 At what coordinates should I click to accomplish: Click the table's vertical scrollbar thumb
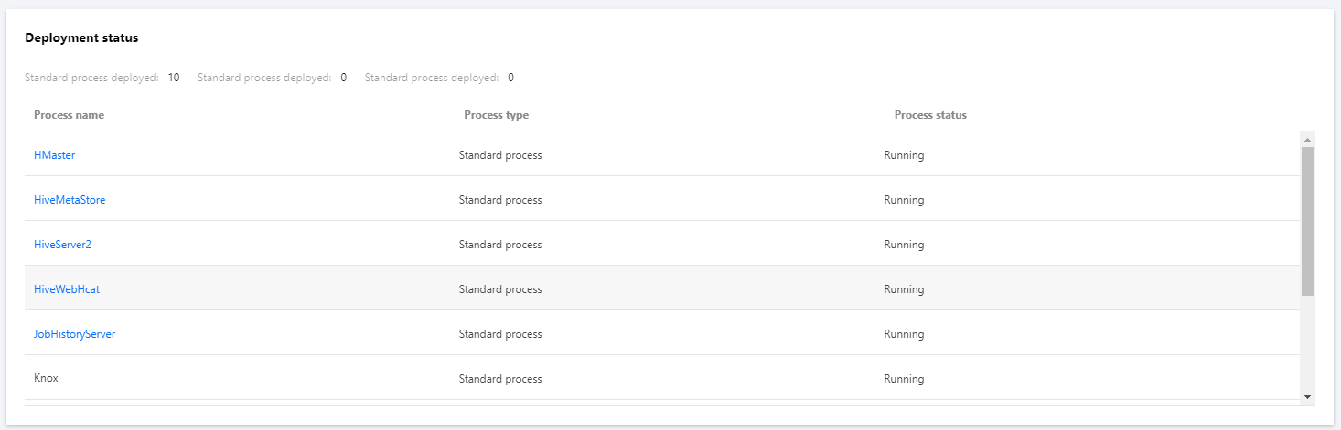coord(1307,219)
